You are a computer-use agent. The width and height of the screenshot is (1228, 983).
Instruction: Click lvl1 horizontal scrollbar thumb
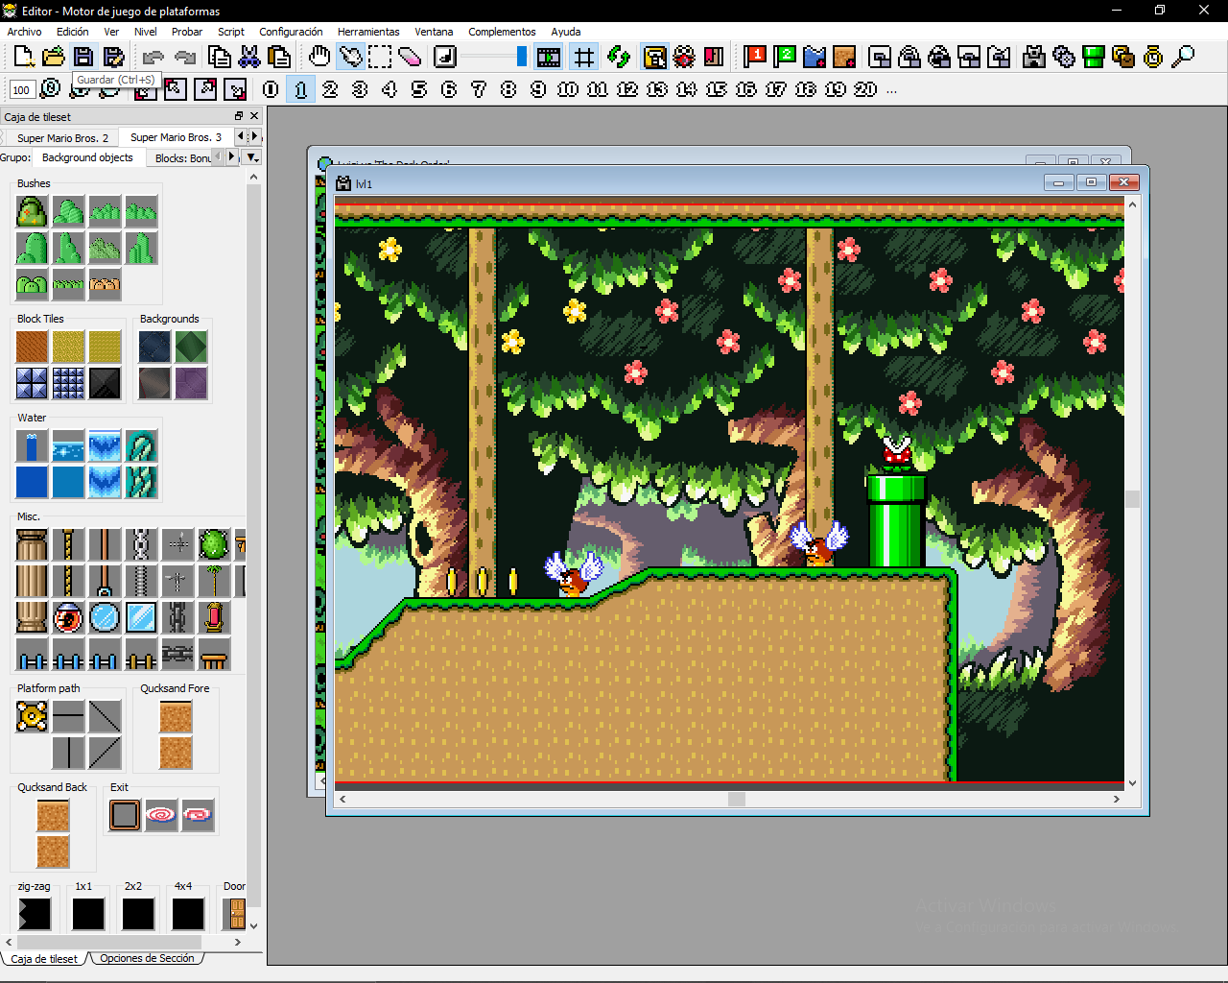click(737, 799)
